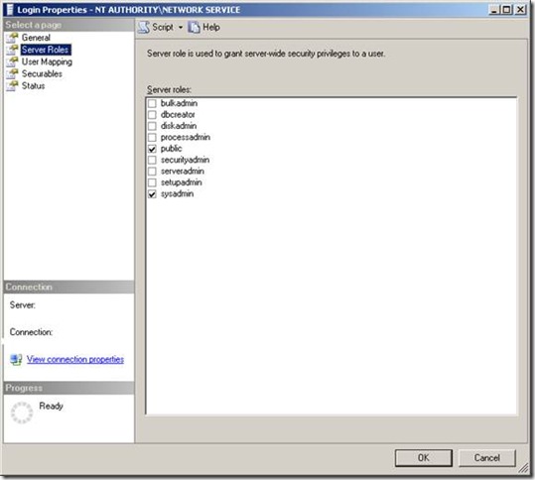535x480 pixels.
Task: Open View connection properties link
Action: pyautogui.click(x=75, y=359)
